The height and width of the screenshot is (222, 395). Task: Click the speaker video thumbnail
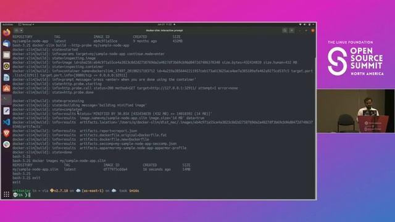pos(355,111)
